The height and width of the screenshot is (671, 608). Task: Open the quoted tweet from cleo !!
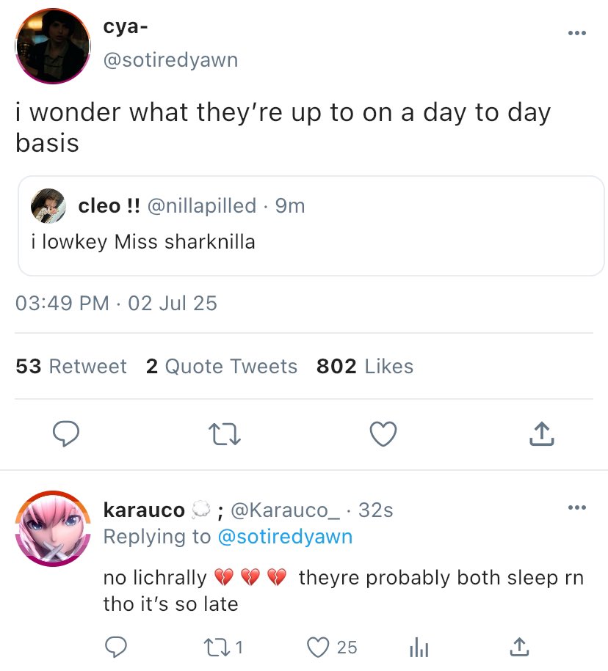point(311,242)
